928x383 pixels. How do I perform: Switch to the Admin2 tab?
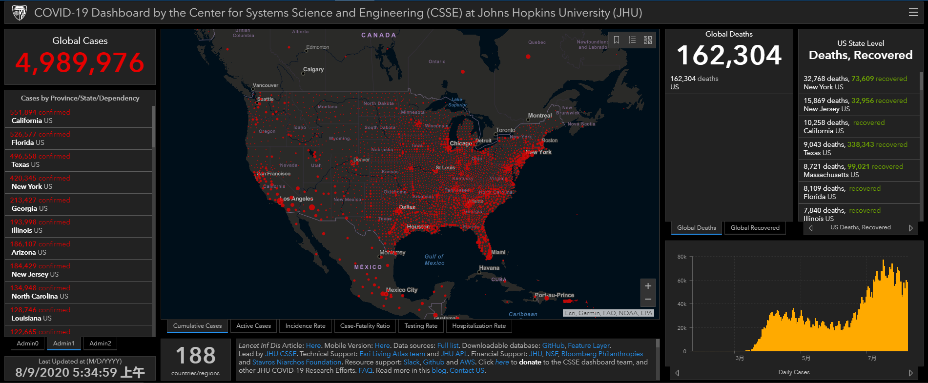(x=100, y=343)
